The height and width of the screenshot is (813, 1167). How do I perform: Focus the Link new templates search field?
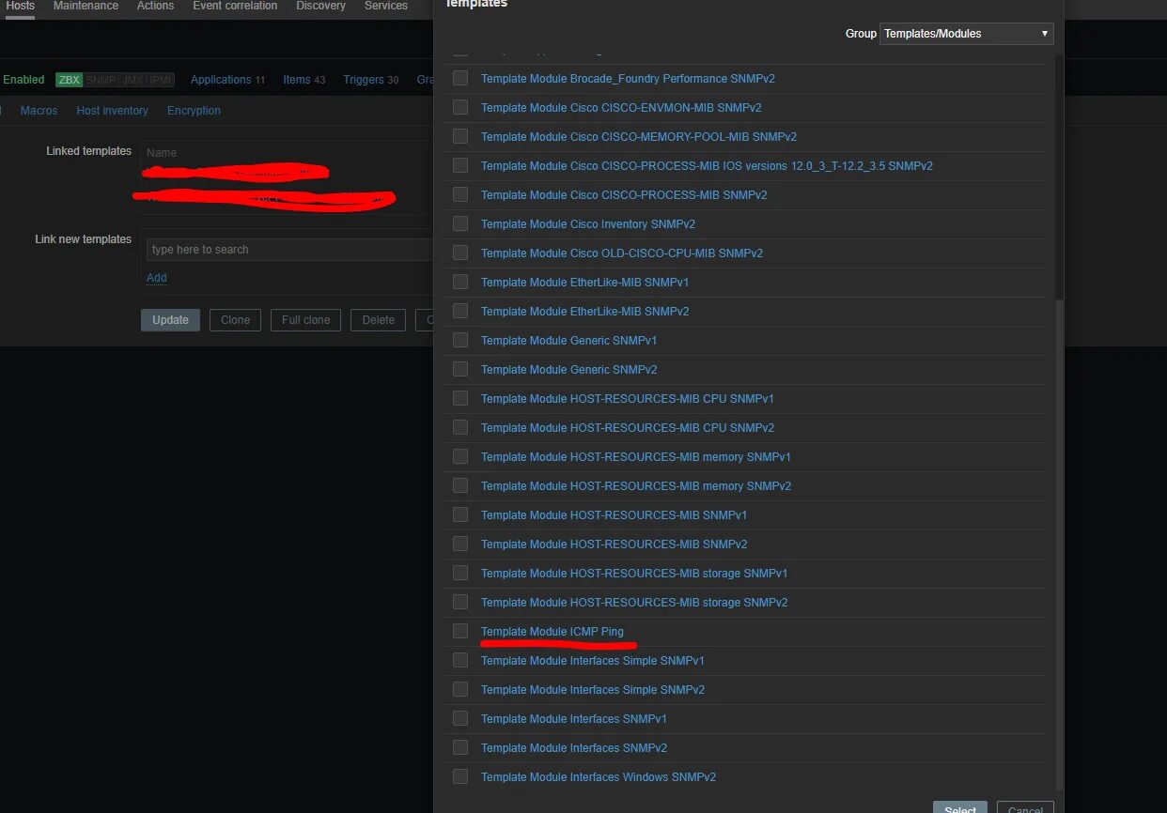(x=289, y=250)
